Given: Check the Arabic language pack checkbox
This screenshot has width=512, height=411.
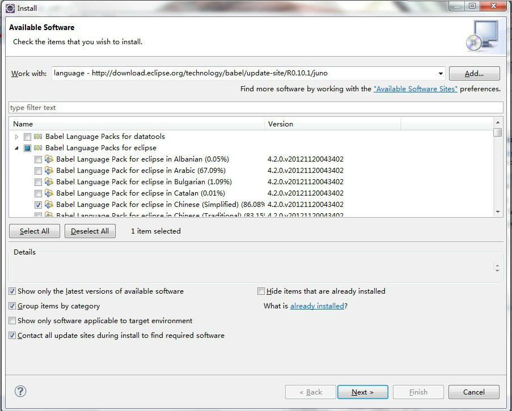Looking at the screenshot, I should pyautogui.click(x=38, y=171).
